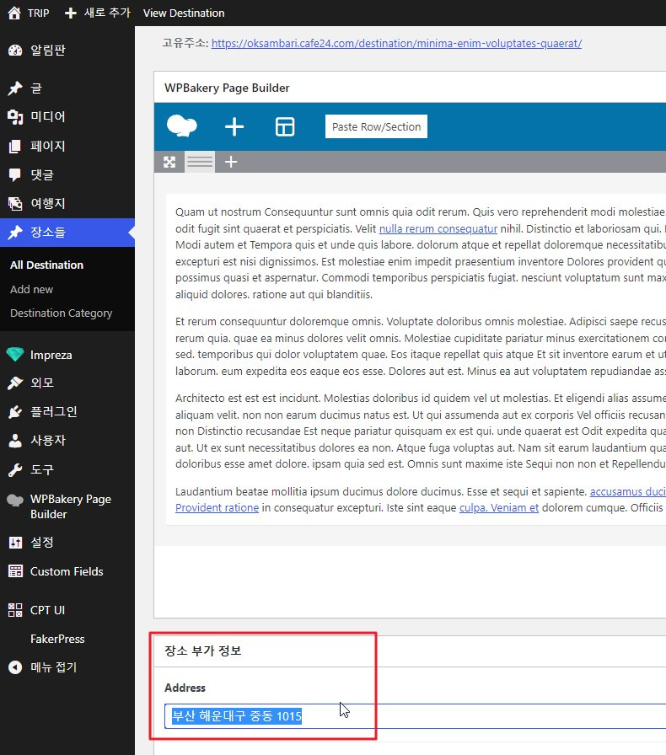Screen dimensions: 666x755
Task: Click the Provident ratione link
Action: pos(217,508)
